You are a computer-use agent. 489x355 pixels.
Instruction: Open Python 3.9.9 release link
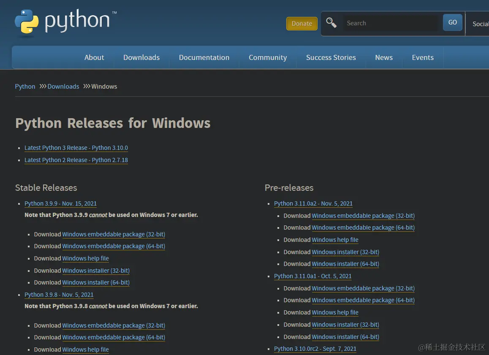(x=60, y=203)
